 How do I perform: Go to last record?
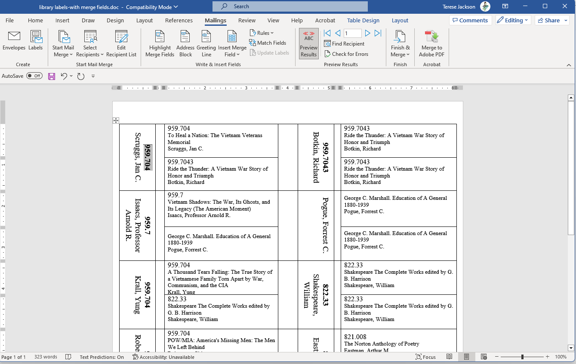[378, 33]
